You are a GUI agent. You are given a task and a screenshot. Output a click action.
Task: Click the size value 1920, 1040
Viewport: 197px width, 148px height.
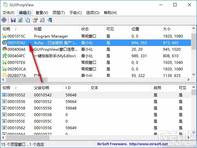click(x=173, y=62)
